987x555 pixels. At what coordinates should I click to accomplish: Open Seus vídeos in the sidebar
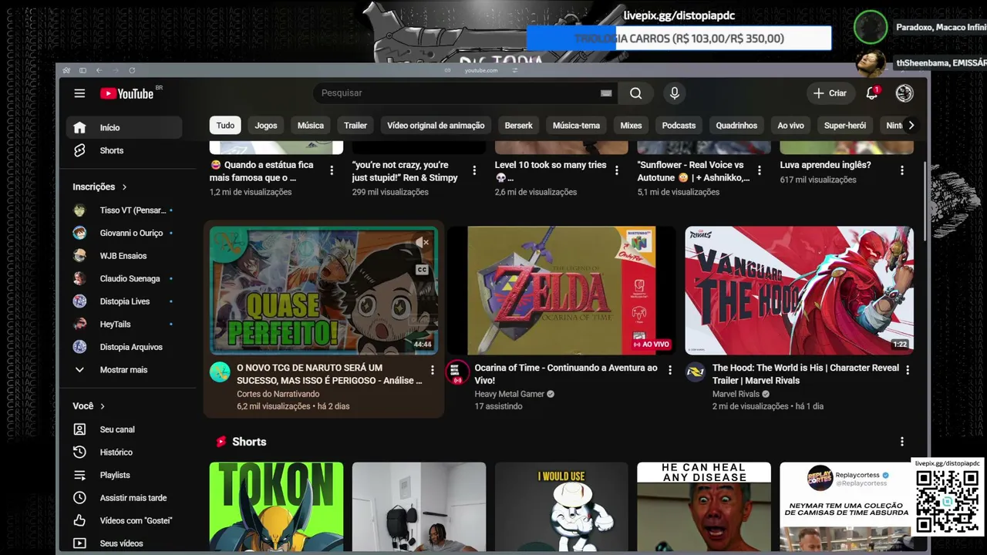pos(124,543)
